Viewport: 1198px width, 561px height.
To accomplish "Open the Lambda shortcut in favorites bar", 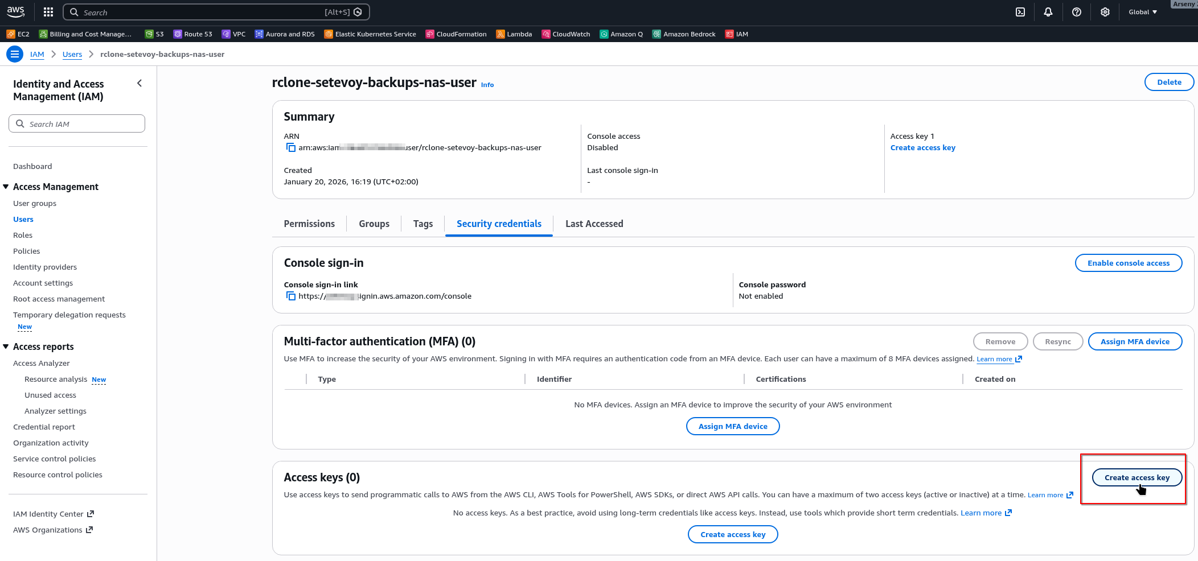I will pyautogui.click(x=514, y=34).
